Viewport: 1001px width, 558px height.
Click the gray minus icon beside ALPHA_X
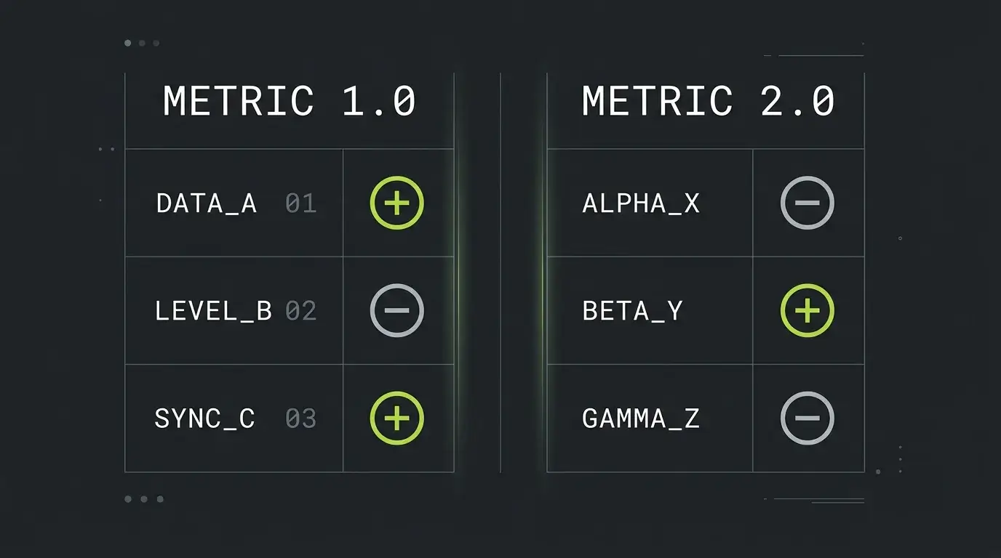[x=807, y=203]
